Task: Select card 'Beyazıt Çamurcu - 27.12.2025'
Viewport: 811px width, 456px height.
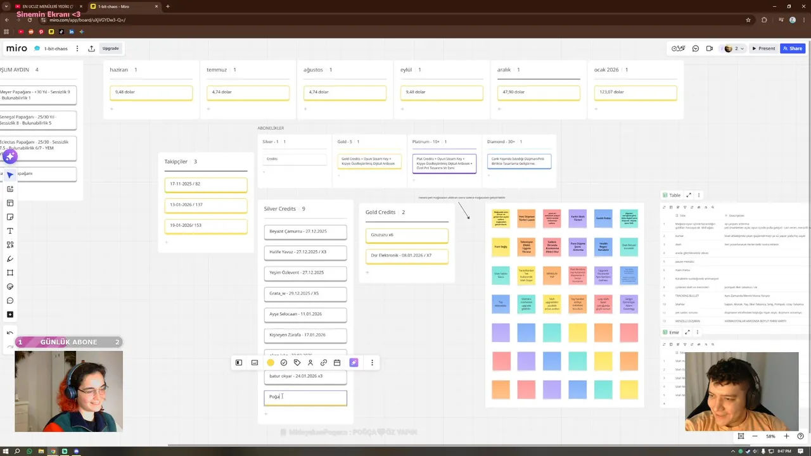Action: tap(305, 232)
